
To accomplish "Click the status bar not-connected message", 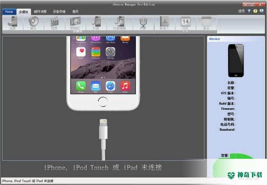I will click(28, 181).
